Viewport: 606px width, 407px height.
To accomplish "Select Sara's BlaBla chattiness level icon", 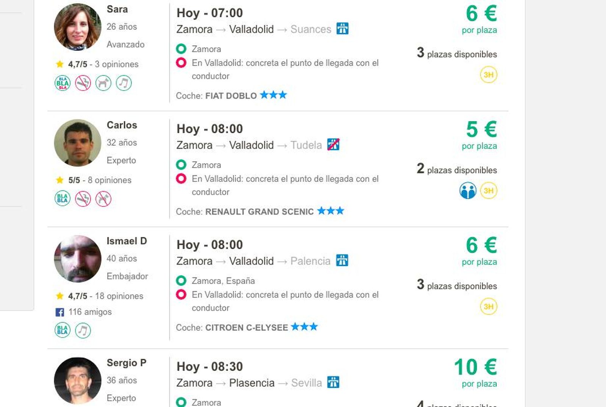I will pyautogui.click(x=62, y=83).
